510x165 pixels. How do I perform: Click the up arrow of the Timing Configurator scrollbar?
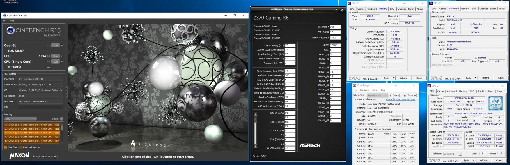(255, 114)
